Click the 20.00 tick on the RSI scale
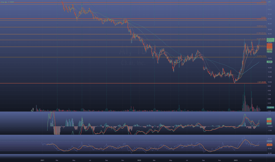Screen dimensions: 275x162 pyautogui.click(x=269, y=153)
